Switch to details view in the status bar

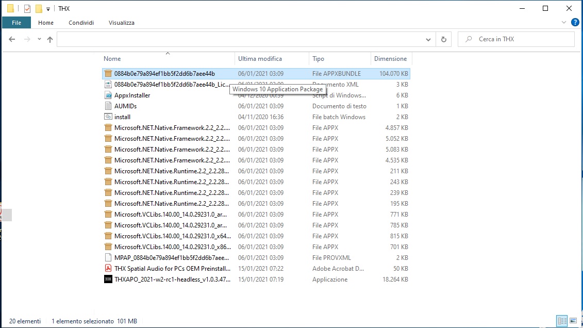[562, 321]
